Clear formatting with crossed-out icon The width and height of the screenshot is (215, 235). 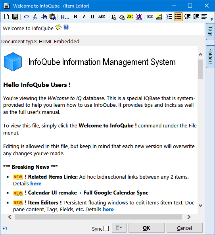(x=139, y=17)
